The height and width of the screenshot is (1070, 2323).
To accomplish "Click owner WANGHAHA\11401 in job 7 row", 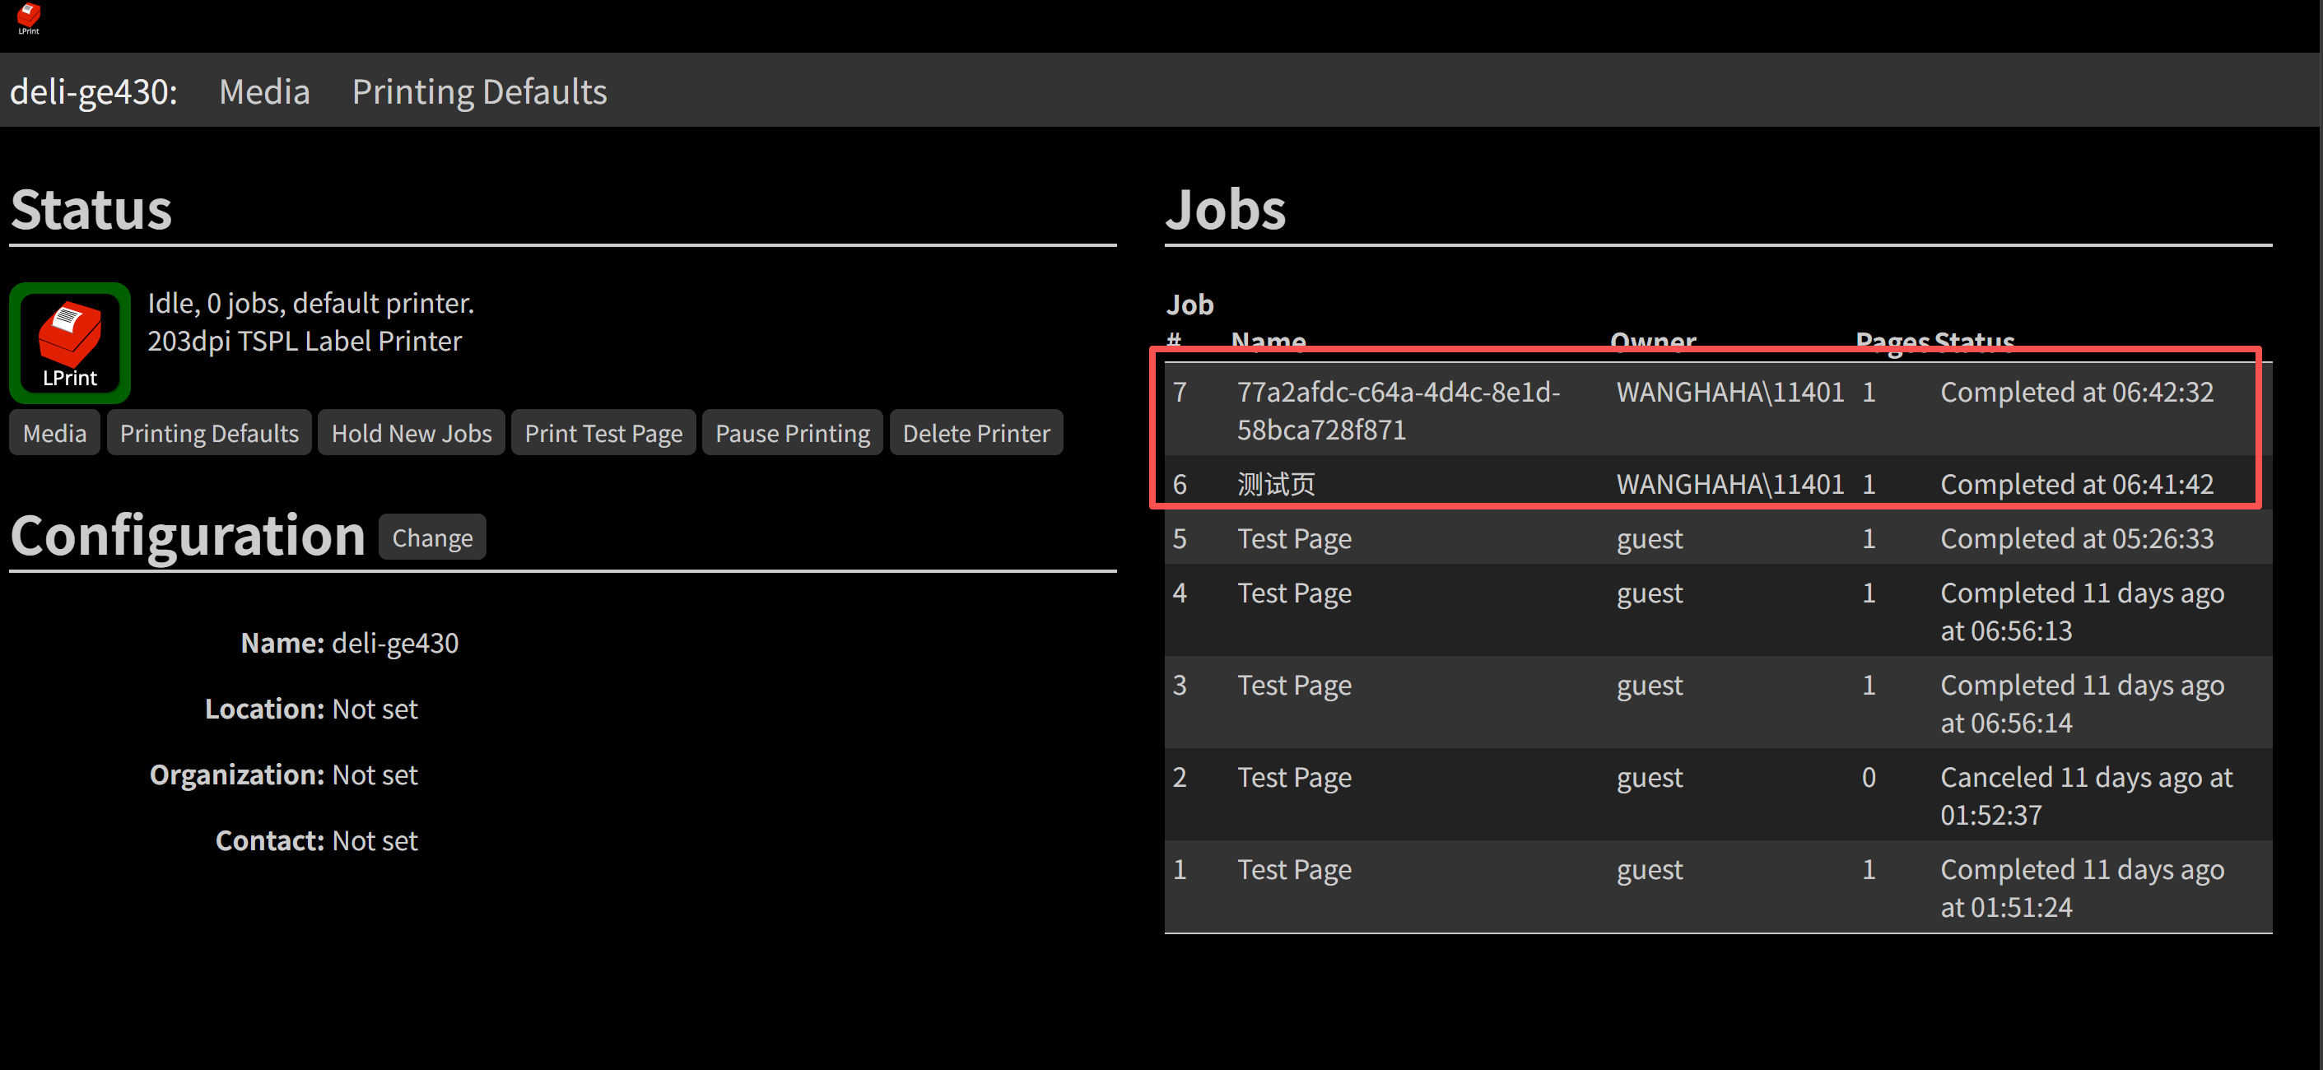I will [x=1729, y=392].
